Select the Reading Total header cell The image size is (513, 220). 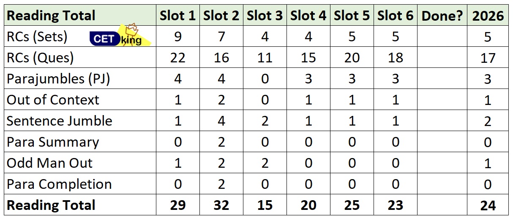click(51, 16)
